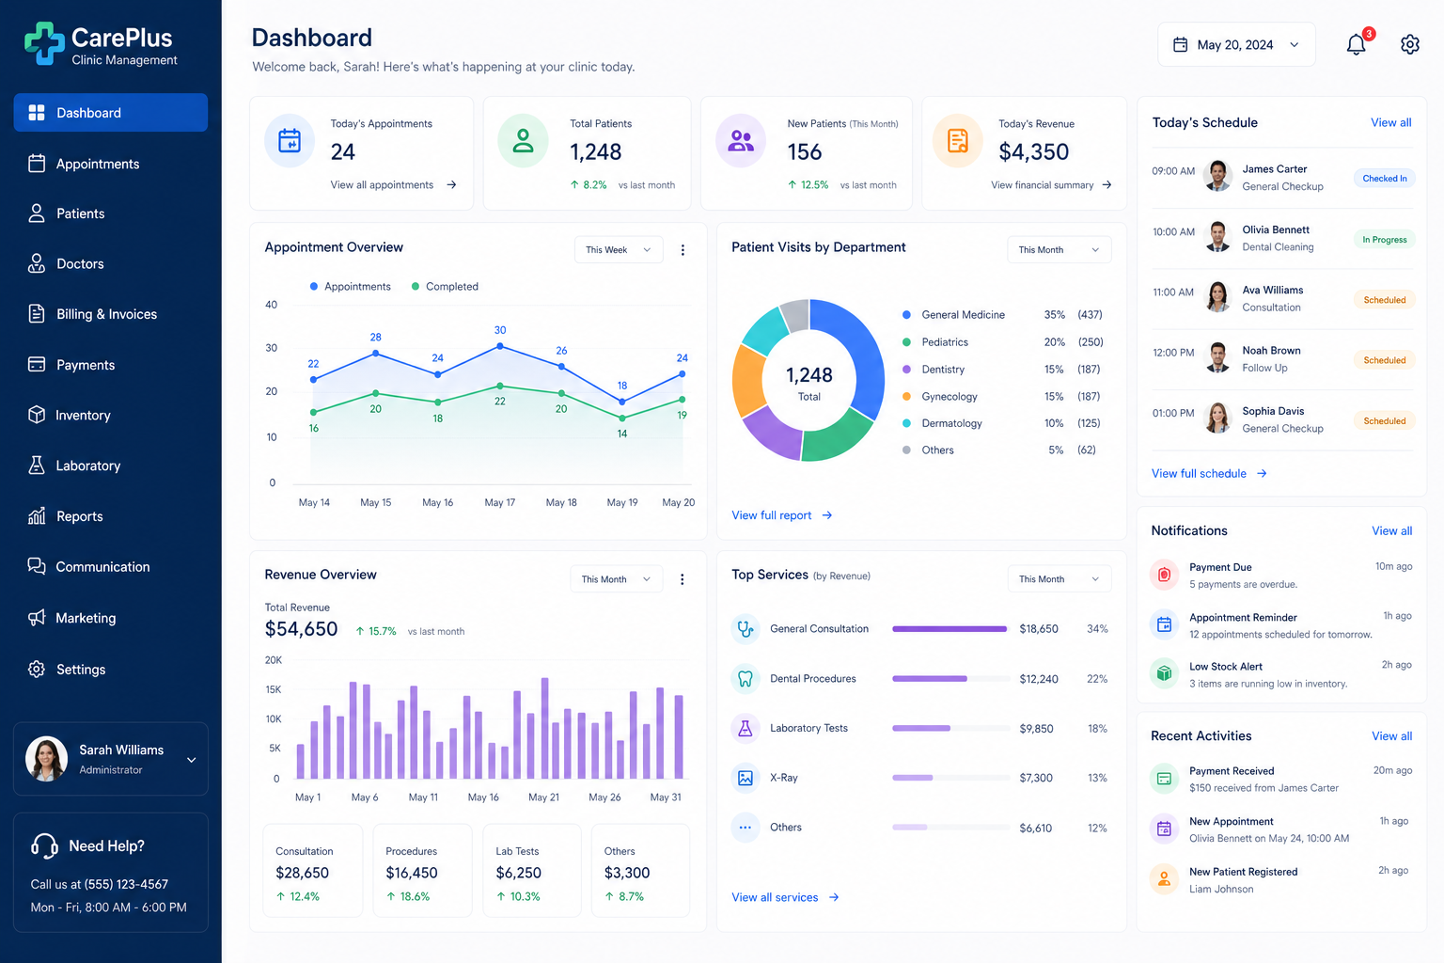The image size is (1444, 963).
Task: Open the This Week dropdown
Action: 619,250
